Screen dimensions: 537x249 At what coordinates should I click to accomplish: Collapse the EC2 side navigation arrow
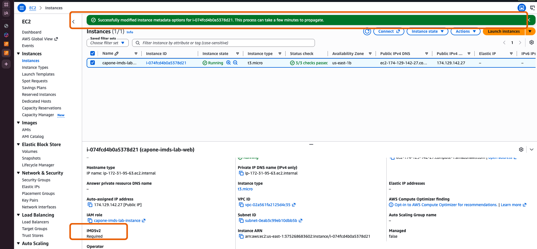point(73,21)
